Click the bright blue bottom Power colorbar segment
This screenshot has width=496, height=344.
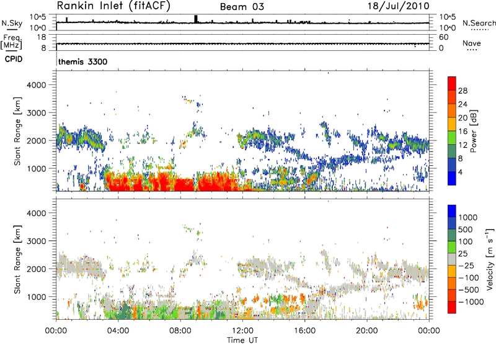[452, 178]
